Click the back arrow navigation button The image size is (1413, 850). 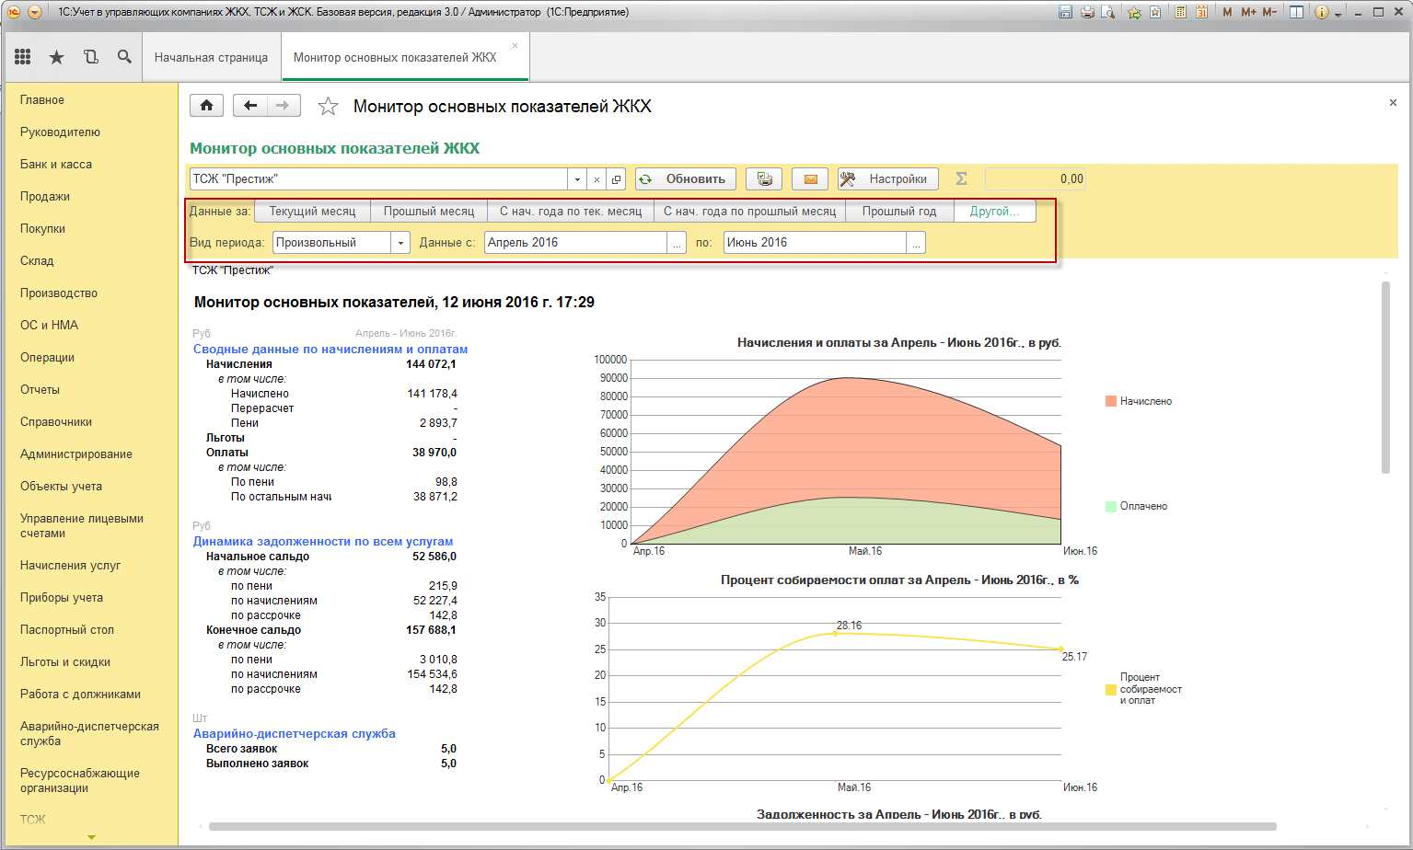[249, 106]
